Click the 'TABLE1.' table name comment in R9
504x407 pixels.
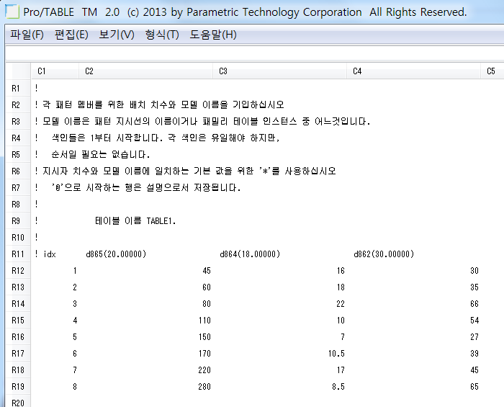161,221
